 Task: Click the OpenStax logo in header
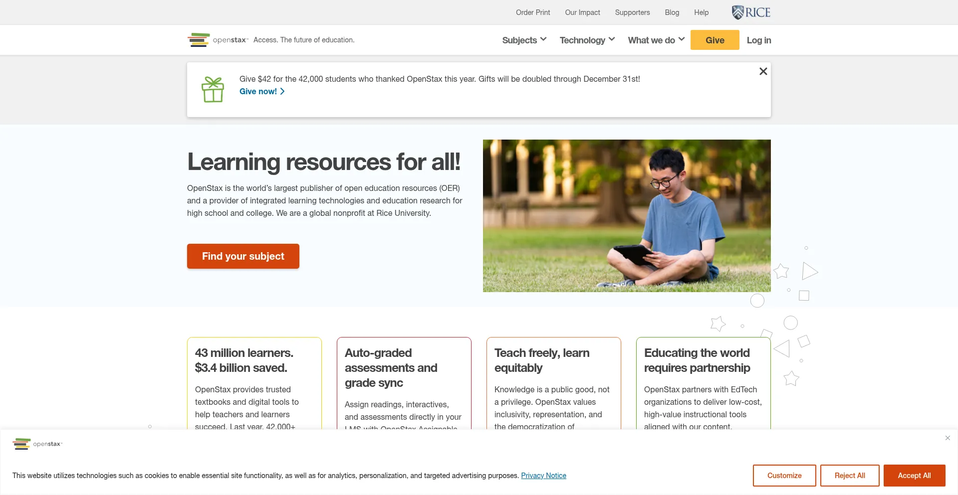pos(218,40)
